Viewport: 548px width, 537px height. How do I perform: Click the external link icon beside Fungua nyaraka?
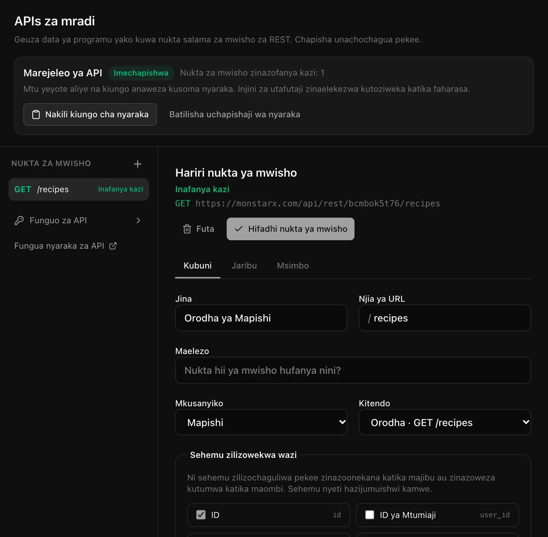[x=113, y=246]
